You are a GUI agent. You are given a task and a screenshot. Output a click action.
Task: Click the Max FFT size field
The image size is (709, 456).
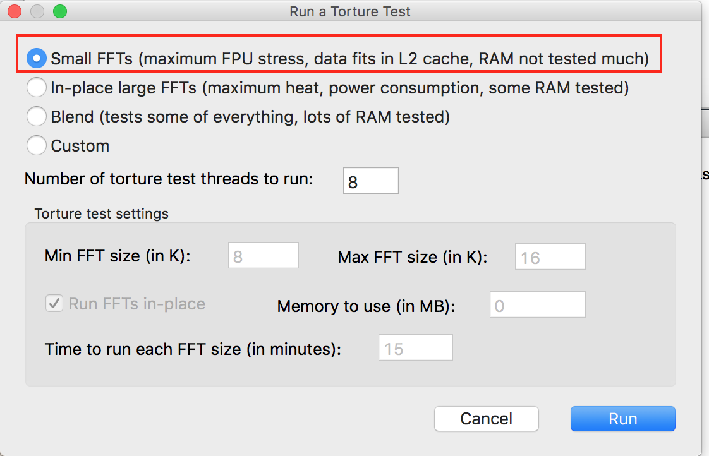pyautogui.click(x=550, y=256)
